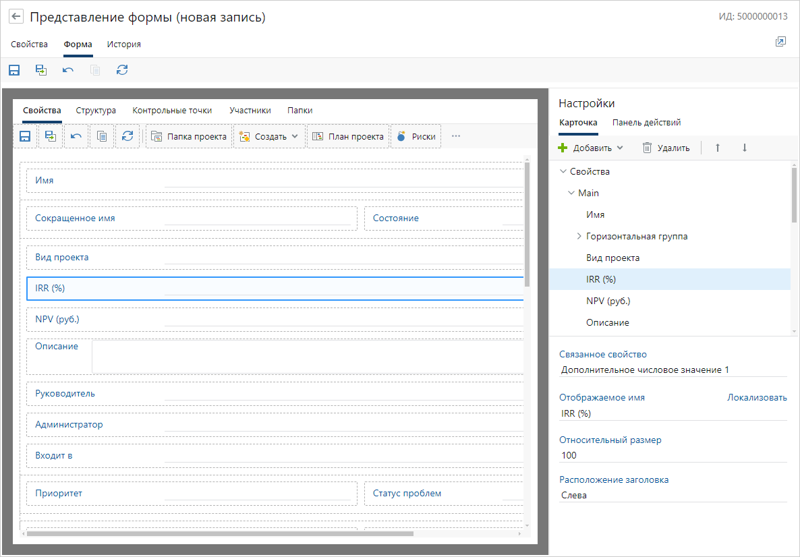Expand the Горизонтальная группа node

point(579,236)
